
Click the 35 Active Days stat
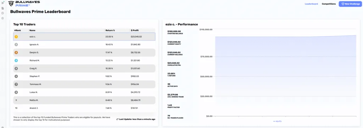(x=172, y=85)
